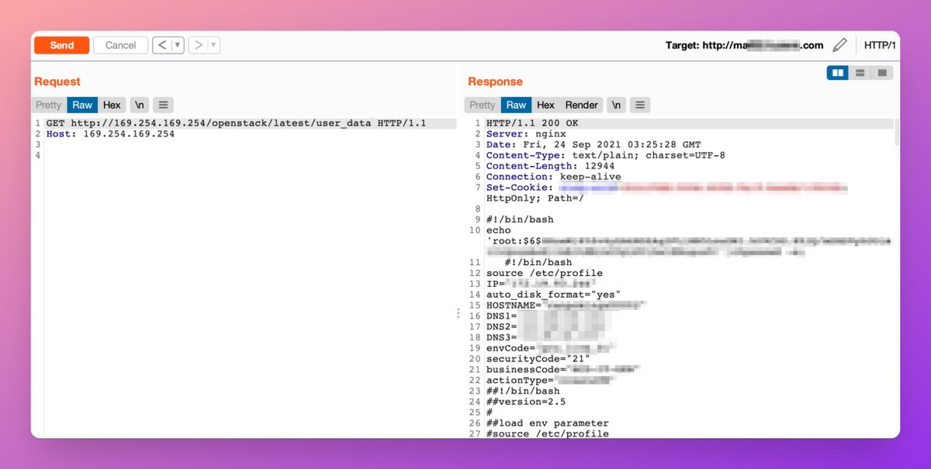
Task: Click the envCode= line in response
Action: click(551, 347)
